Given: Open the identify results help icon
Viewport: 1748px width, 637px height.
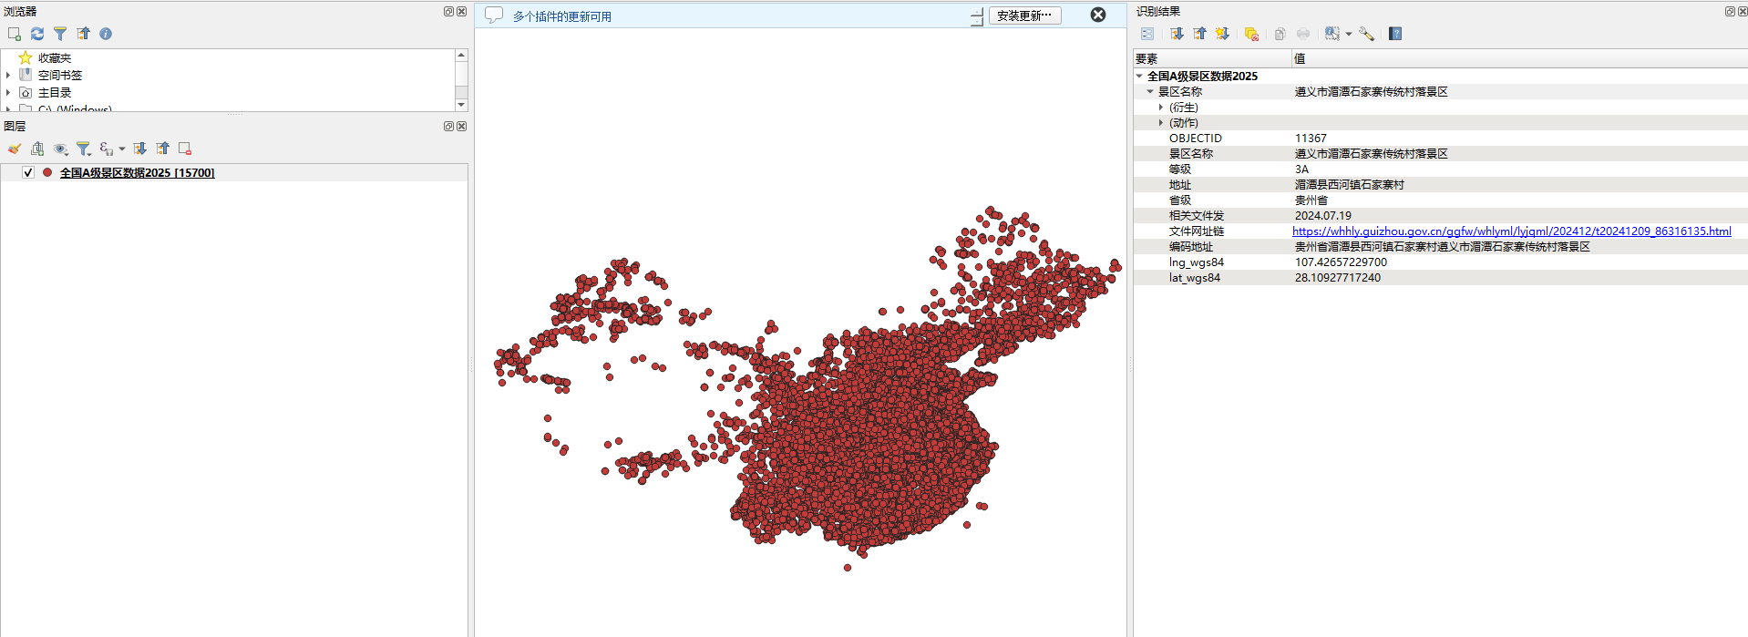Looking at the screenshot, I should point(1395,34).
